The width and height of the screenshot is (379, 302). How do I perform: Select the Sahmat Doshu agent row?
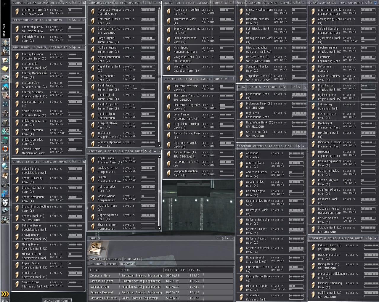(161, 287)
